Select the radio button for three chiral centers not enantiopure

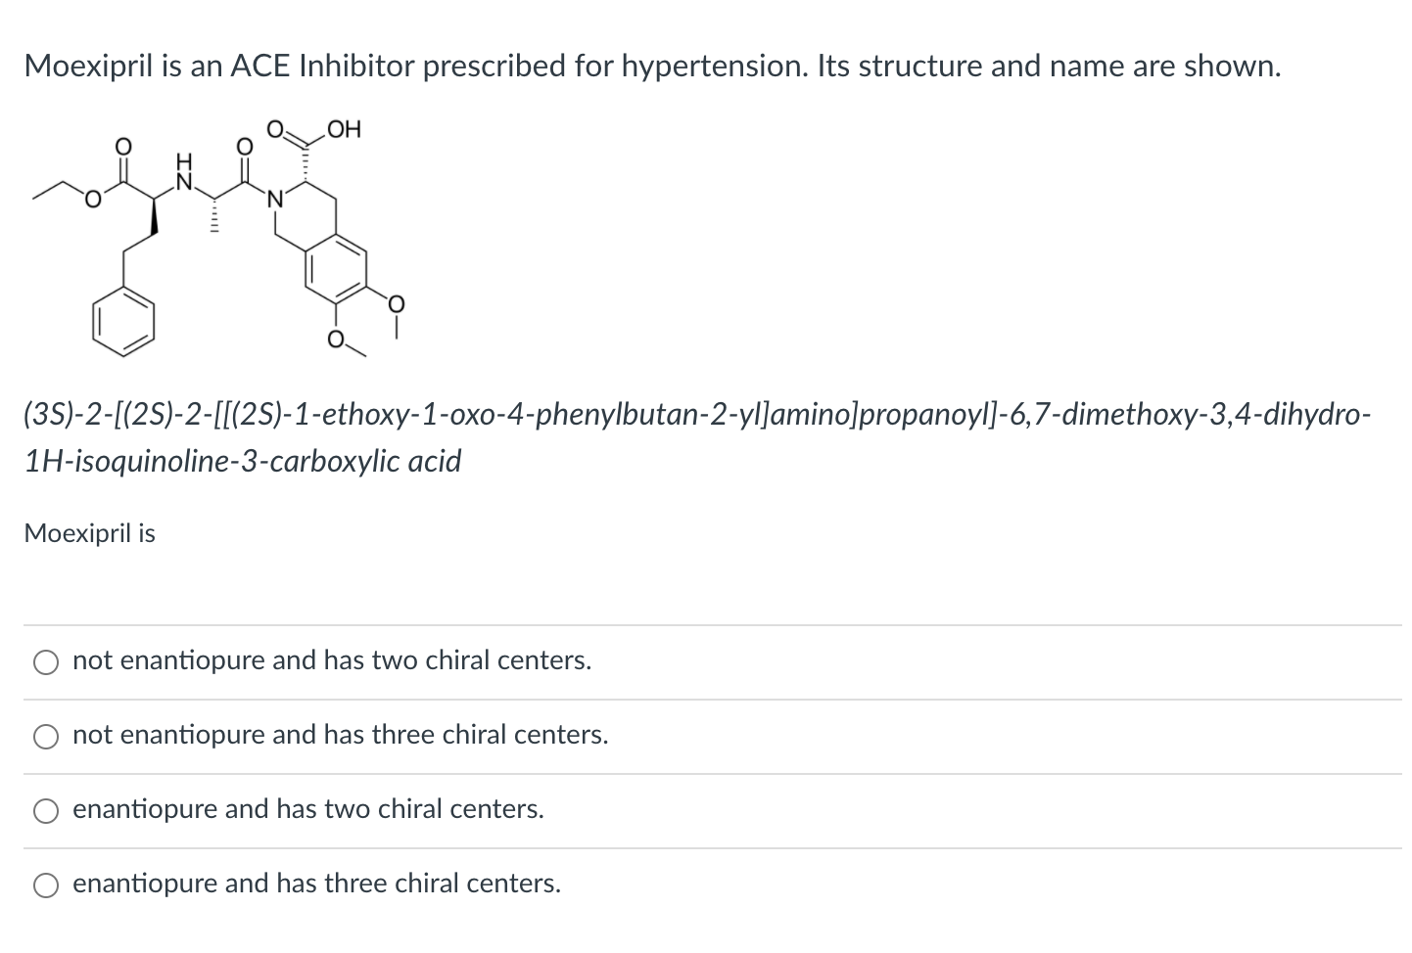click(46, 736)
